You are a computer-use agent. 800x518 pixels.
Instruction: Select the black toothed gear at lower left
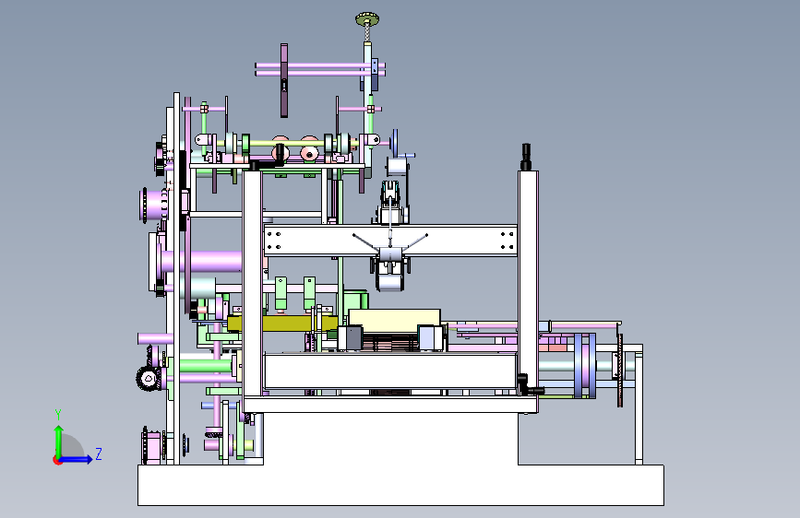(148, 379)
